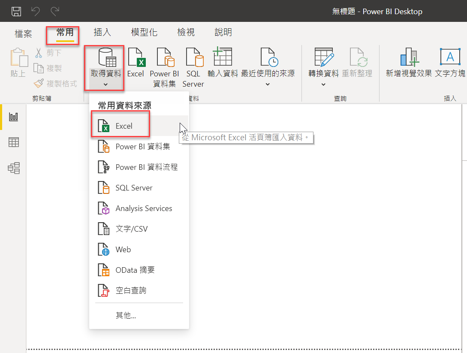Expand the 轉換資料 dropdown chevron

[323, 84]
